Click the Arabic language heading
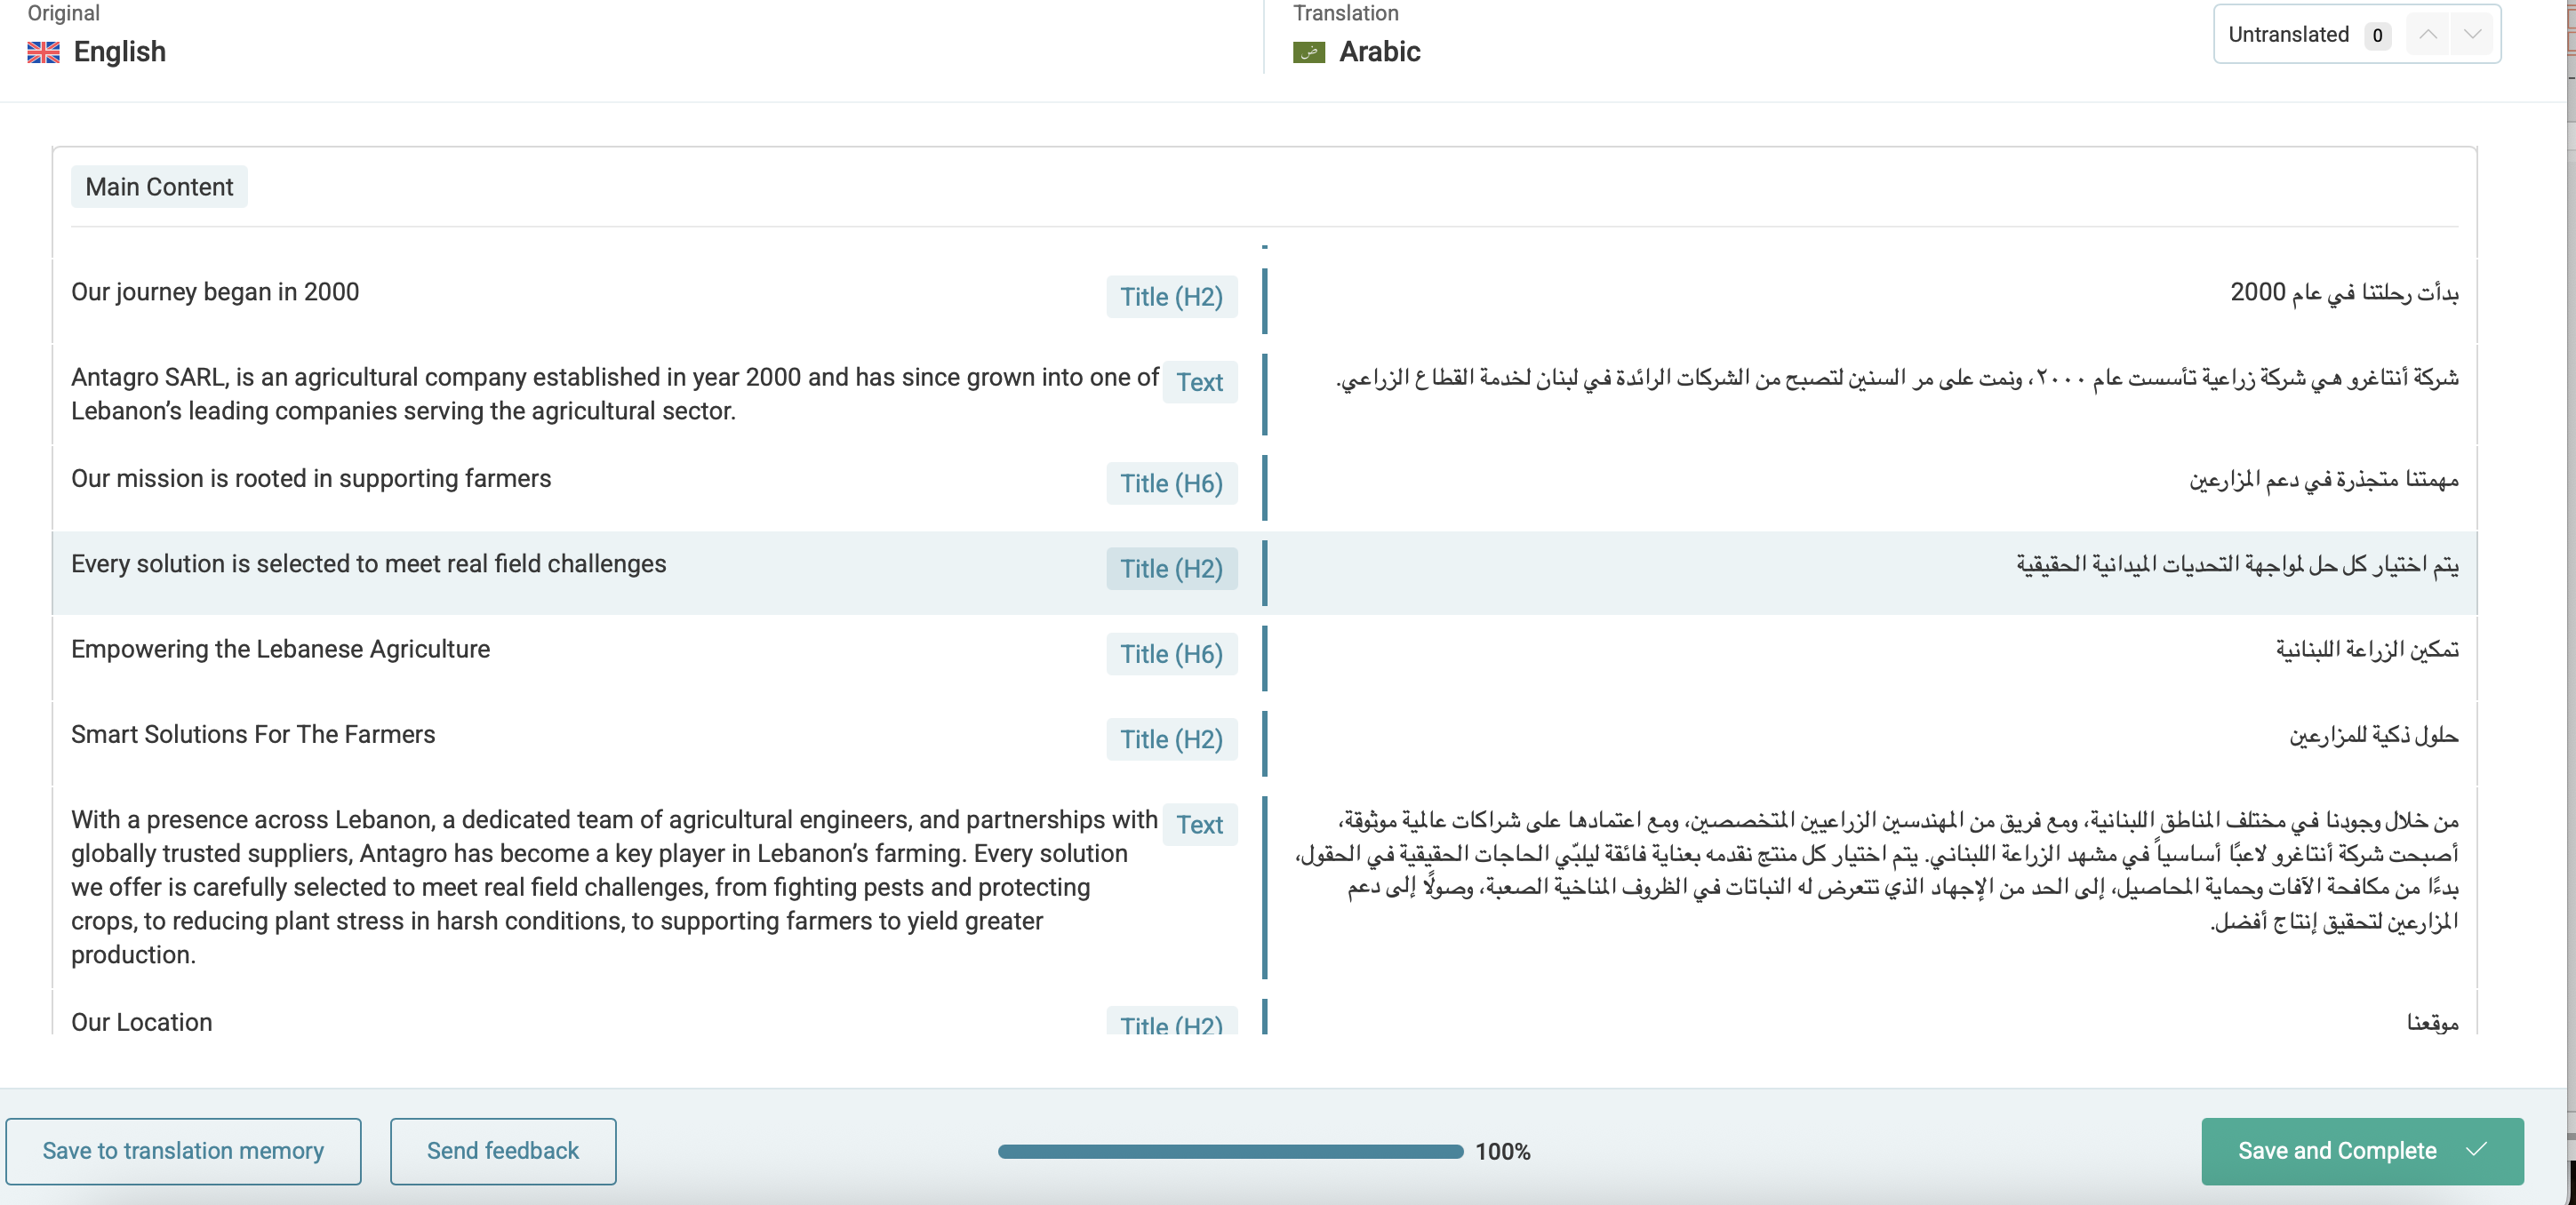The height and width of the screenshot is (1205, 2576). (x=1379, y=52)
